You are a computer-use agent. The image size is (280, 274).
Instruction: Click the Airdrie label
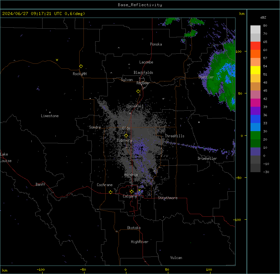coord(131,175)
